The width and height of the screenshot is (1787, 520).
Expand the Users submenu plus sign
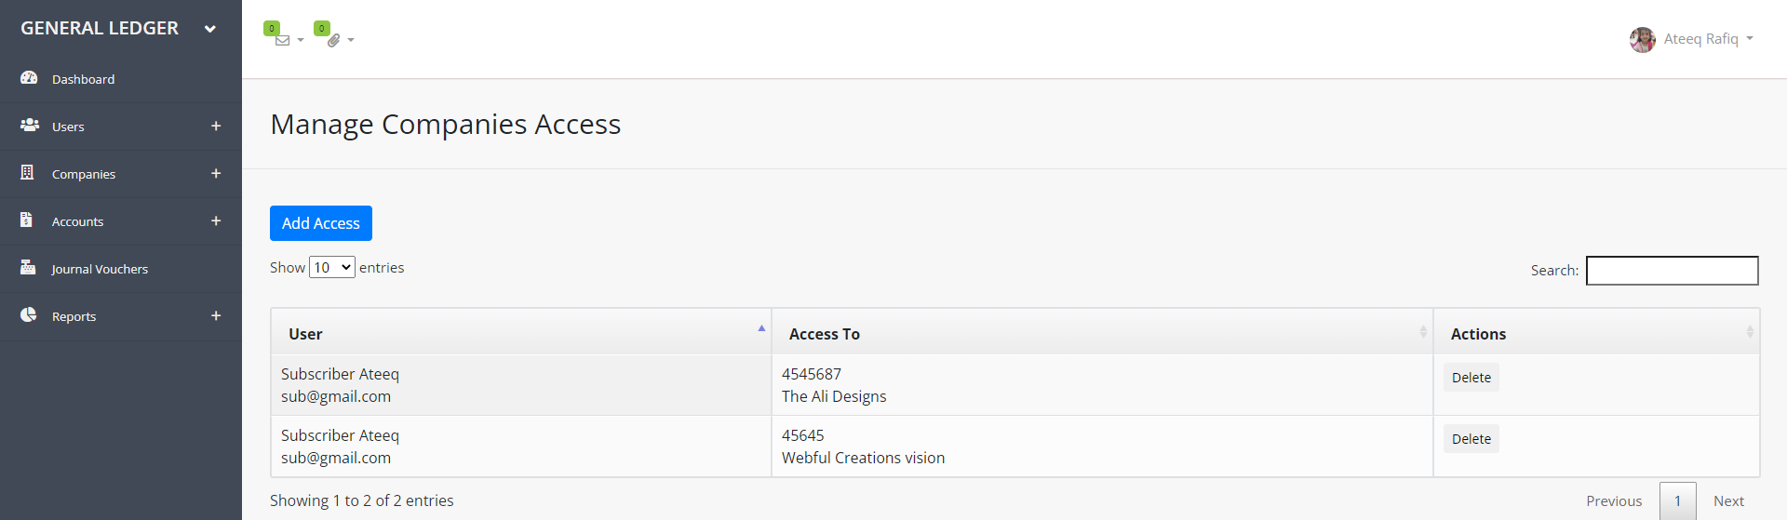[216, 126]
